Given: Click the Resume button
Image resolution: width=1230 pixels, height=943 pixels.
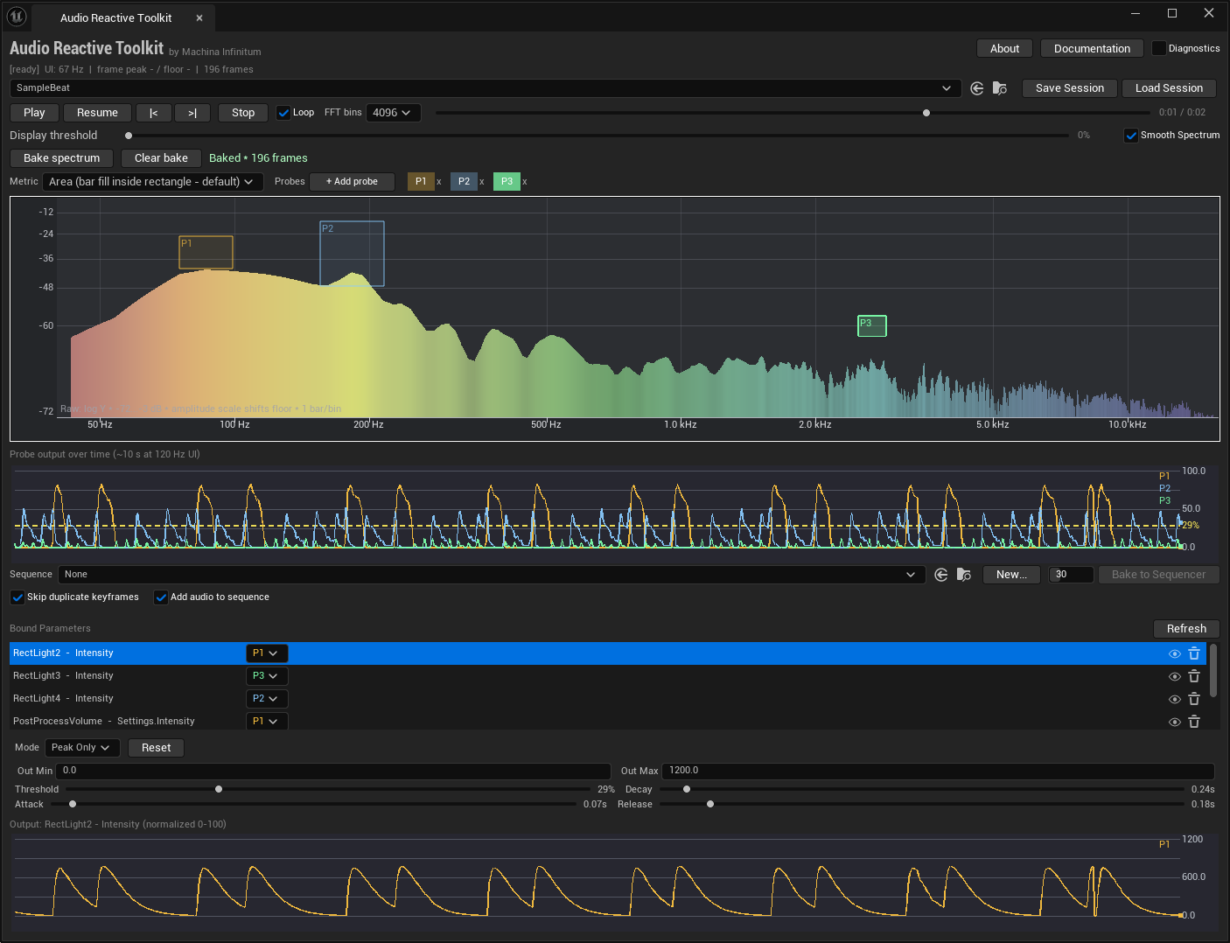Looking at the screenshot, I should point(97,113).
